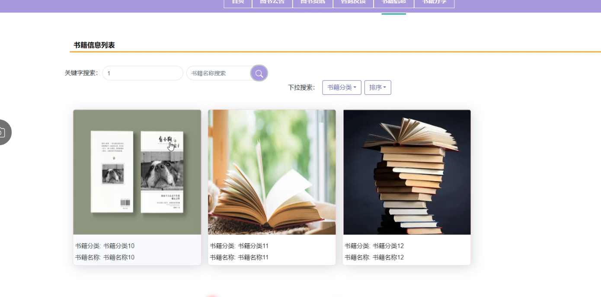Open the open-book-by-window thumbnail

pyautogui.click(x=272, y=172)
